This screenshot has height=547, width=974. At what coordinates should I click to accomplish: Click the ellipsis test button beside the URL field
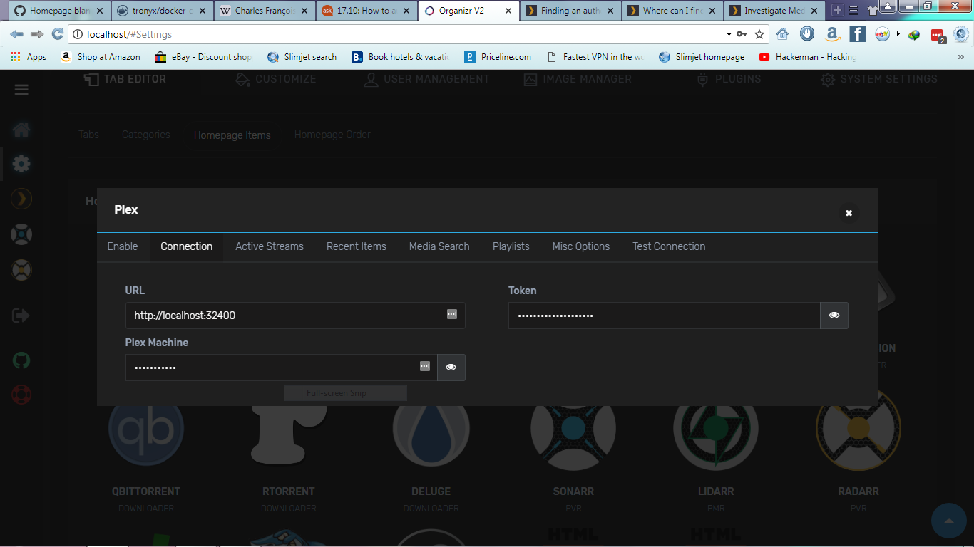click(451, 315)
